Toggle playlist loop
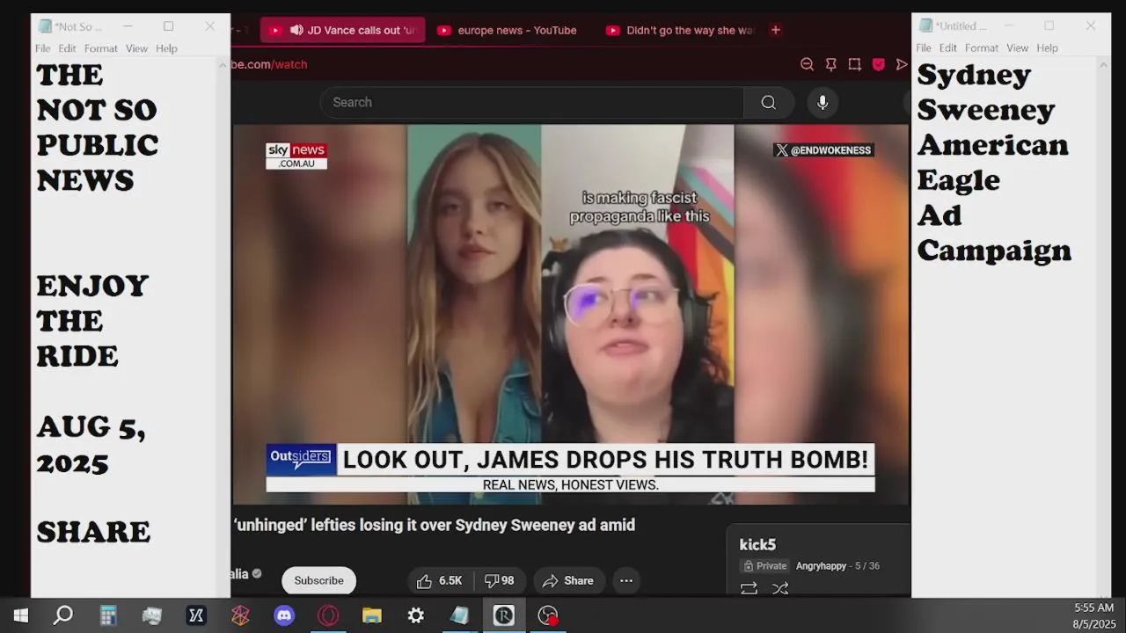The image size is (1126, 633). (749, 588)
